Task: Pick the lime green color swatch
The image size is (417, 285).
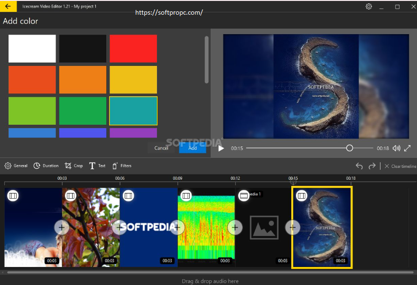Action: click(x=32, y=111)
